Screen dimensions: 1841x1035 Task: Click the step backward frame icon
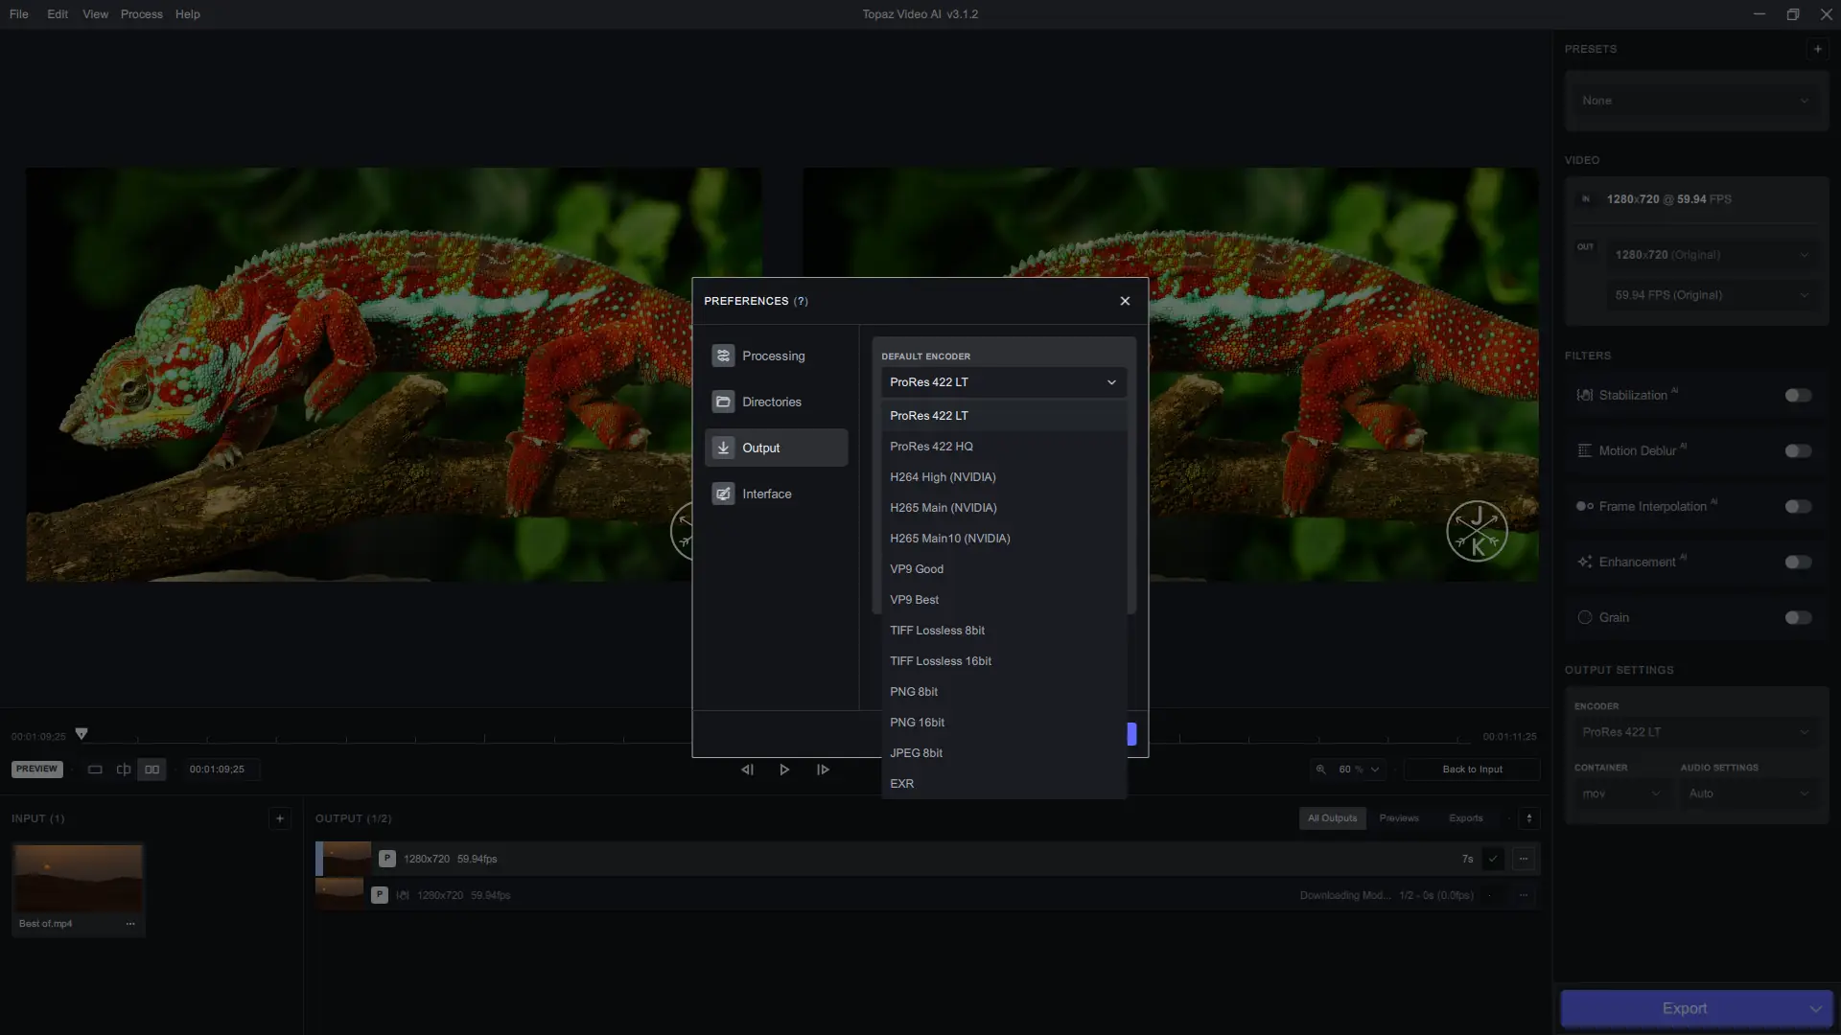tap(747, 770)
